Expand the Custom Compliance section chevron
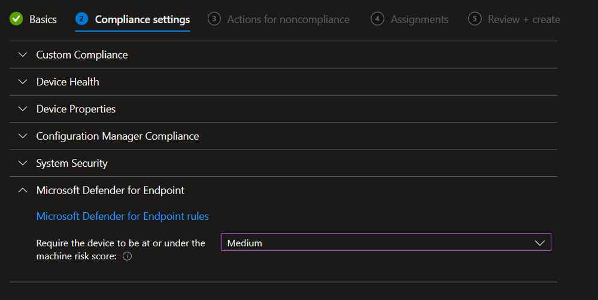Viewport: 598px width, 300px height. 23,55
